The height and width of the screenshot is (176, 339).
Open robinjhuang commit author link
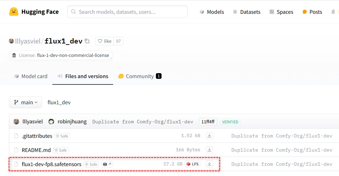tap(72, 122)
